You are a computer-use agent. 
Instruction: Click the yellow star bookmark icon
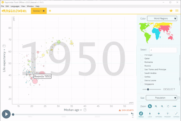(171, 11)
